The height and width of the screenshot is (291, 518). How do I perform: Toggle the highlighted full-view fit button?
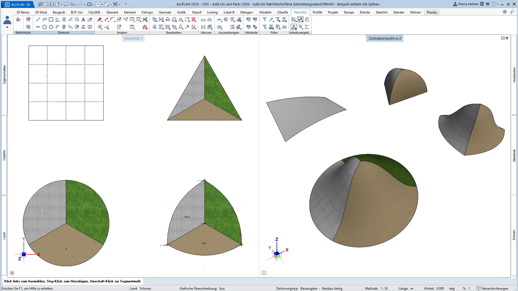(300, 19)
